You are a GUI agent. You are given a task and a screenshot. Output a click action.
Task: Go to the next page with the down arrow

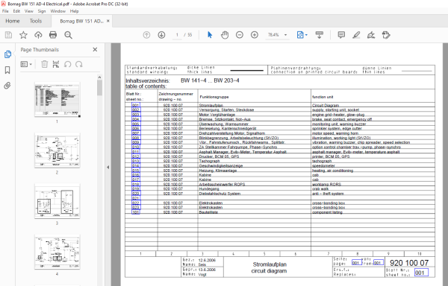coord(161,35)
